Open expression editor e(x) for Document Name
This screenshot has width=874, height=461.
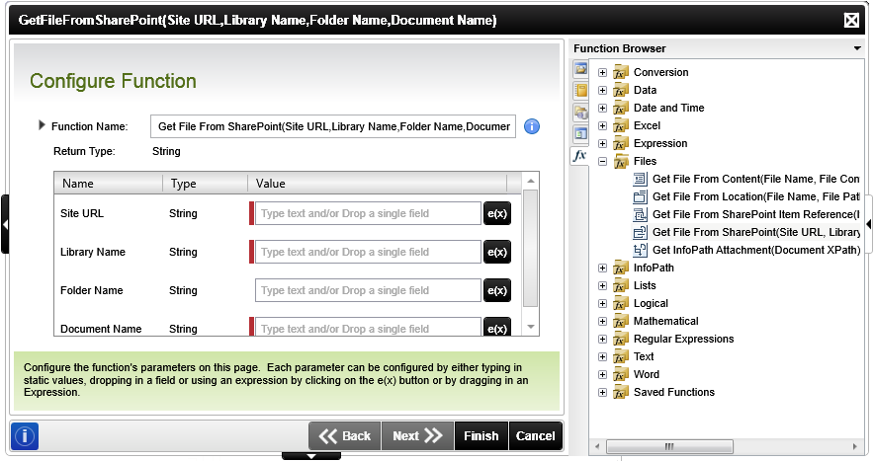click(x=496, y=327)
